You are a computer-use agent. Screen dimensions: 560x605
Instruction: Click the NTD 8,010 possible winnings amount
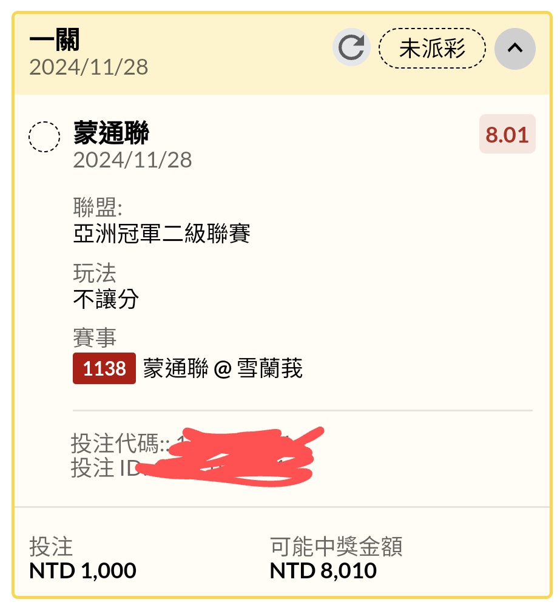[x=323, y=570]
